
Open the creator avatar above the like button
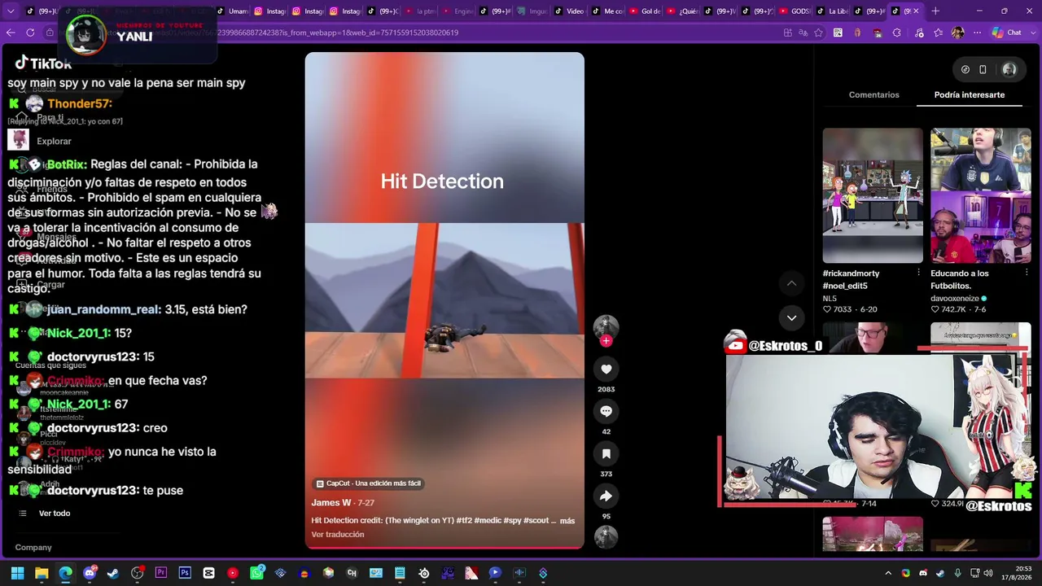point(606,327)
